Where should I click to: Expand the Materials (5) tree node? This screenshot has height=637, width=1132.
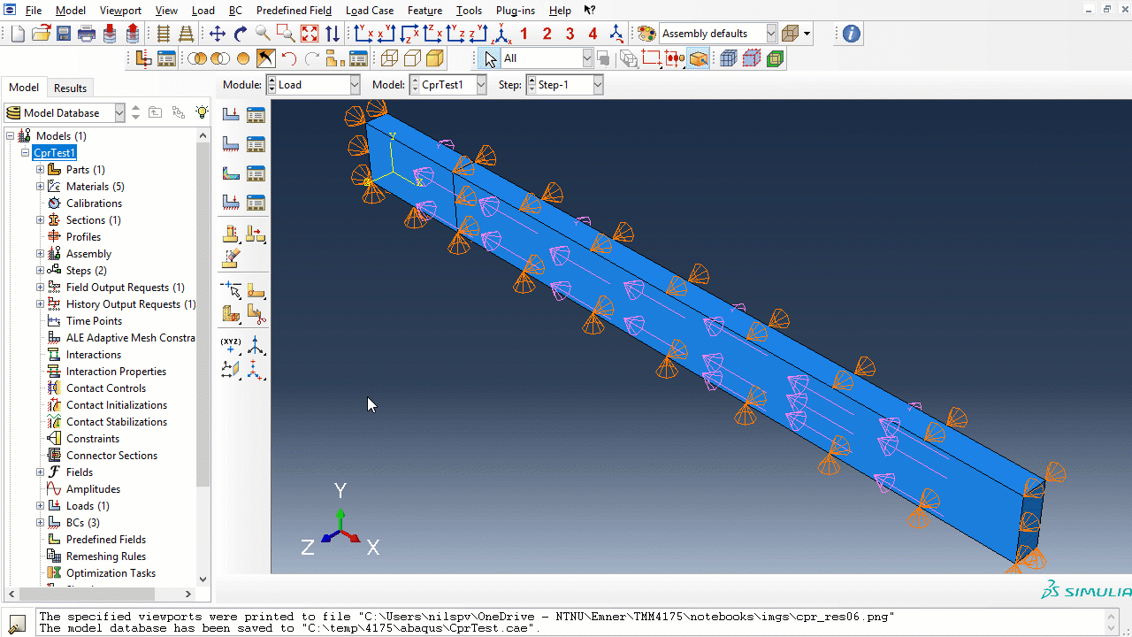point(40,187)
